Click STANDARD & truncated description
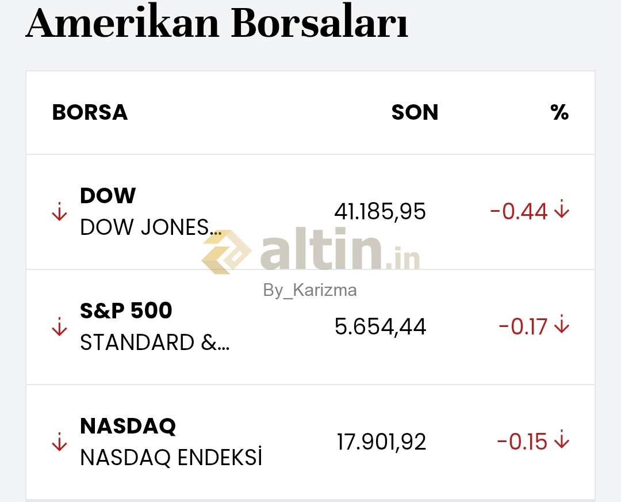Image resolution: width=621 pixels, height=502 pixels. click(x=155, y=342)
